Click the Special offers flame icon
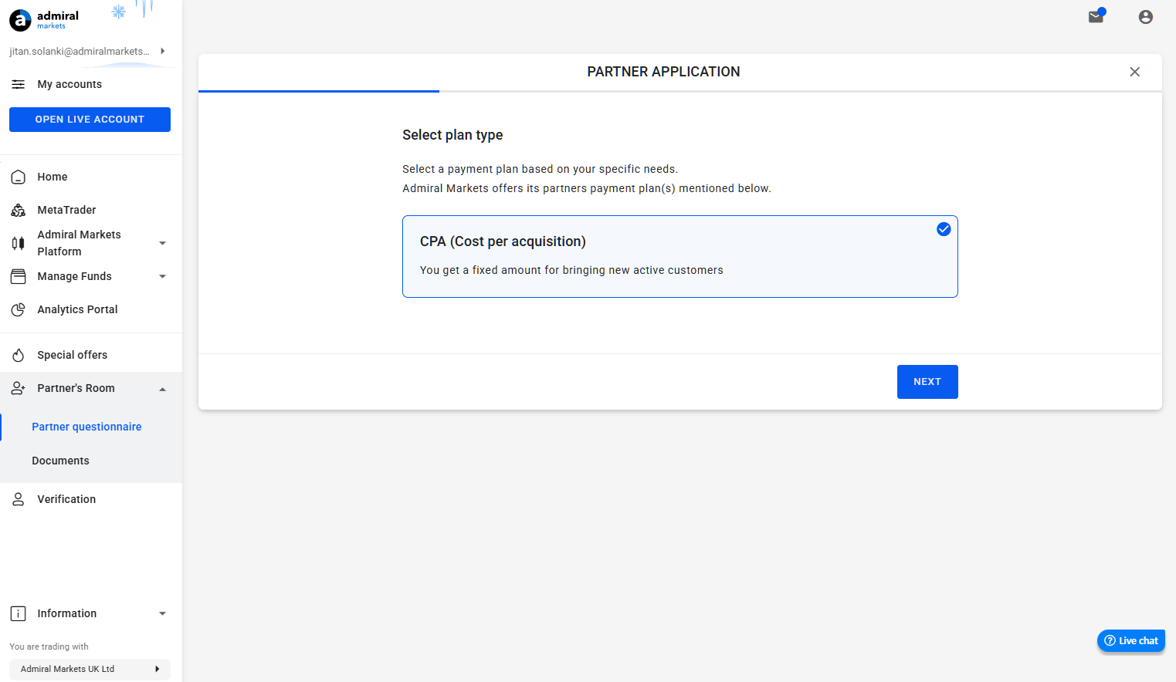The width and height of the screenshot is (1176, 682). coord(19,355)
